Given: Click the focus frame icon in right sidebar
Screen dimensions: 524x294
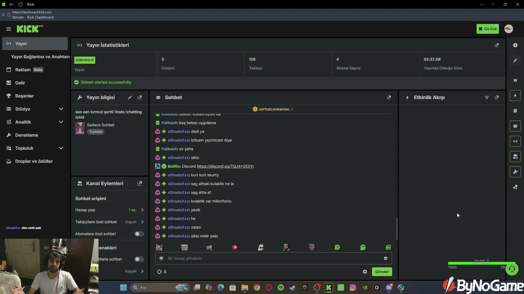Looking at the screenshot, I should pos(515,80).
